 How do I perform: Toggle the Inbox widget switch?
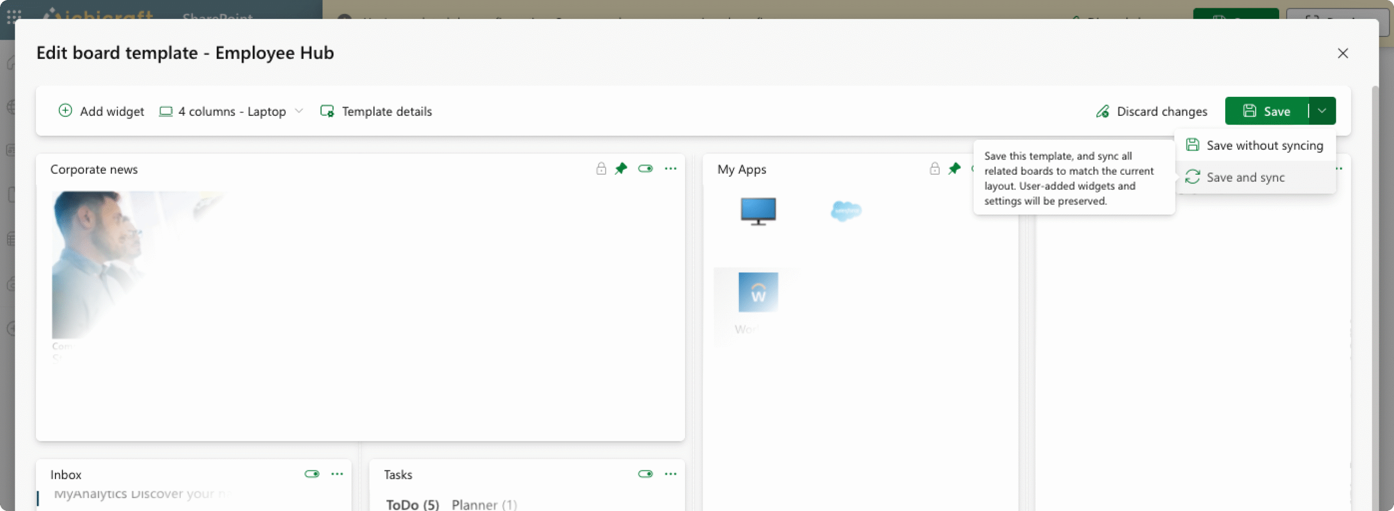[x=312, y=474]
